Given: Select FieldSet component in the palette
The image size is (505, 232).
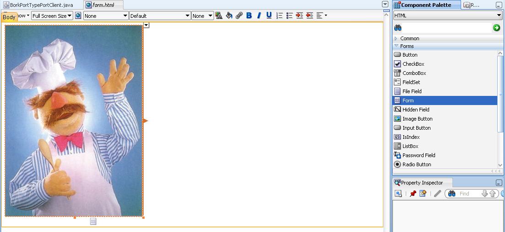Looking at the screenshot, I should tap(445, 82).
